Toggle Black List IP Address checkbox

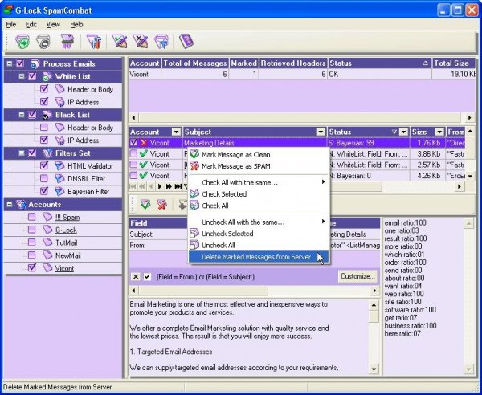(44, 140)
